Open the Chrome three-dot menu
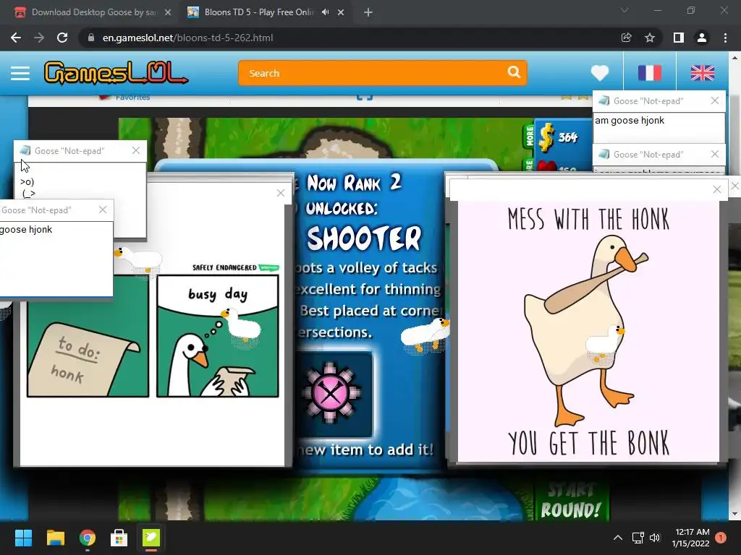The height and width of the screenshot is (555, 741). point(725,38)
